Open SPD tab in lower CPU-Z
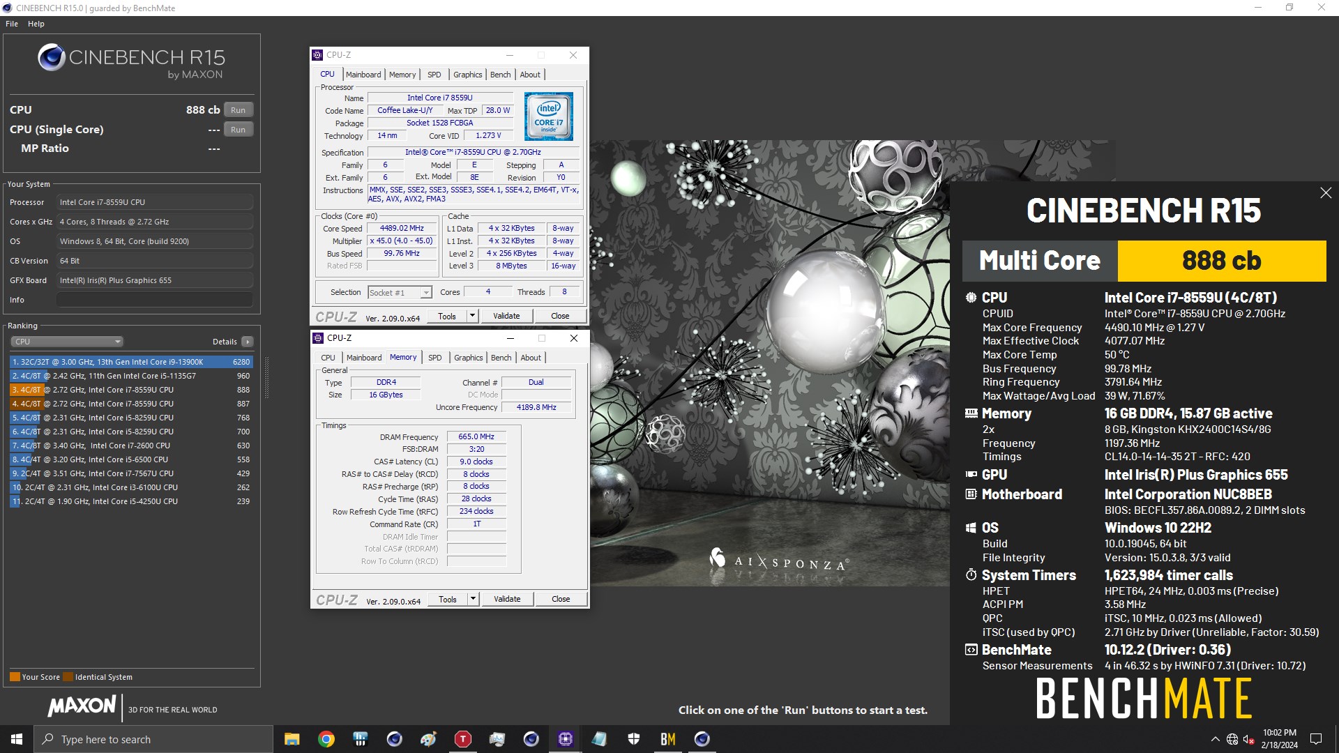1339x753 pixels. [435, 358]
